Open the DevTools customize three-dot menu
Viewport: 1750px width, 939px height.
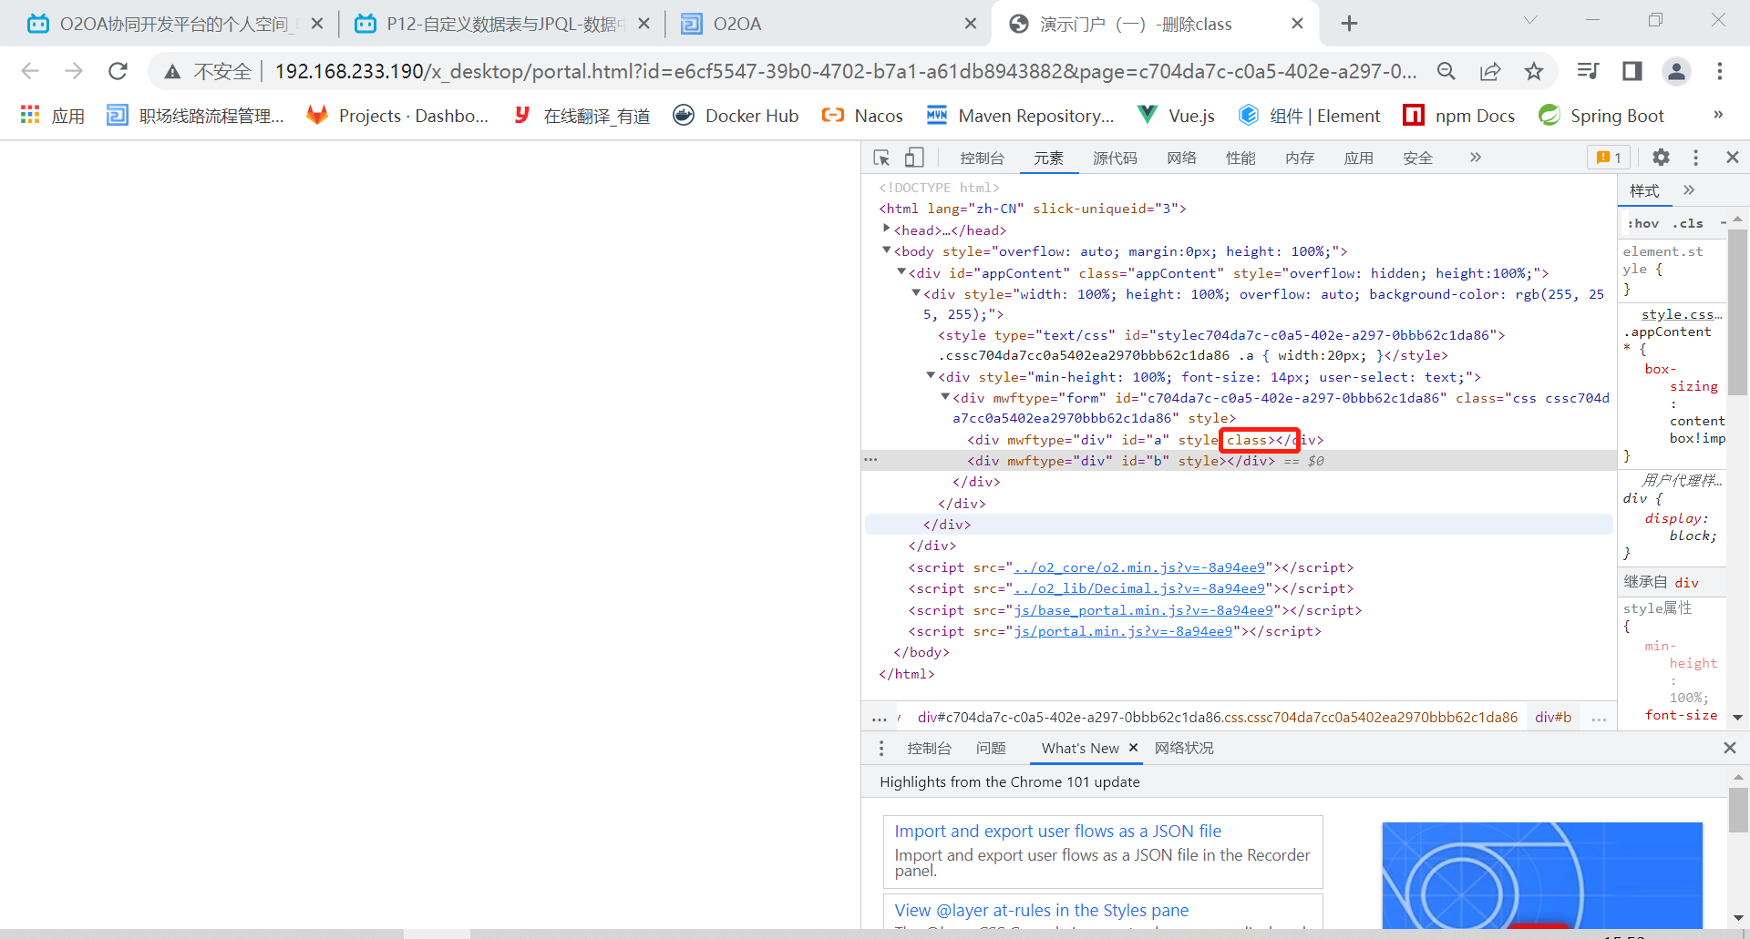pos(1695,158)
